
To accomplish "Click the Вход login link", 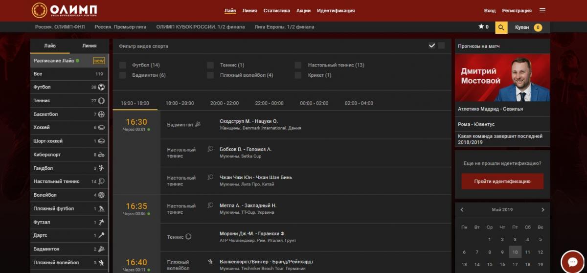I will [490, 11].
